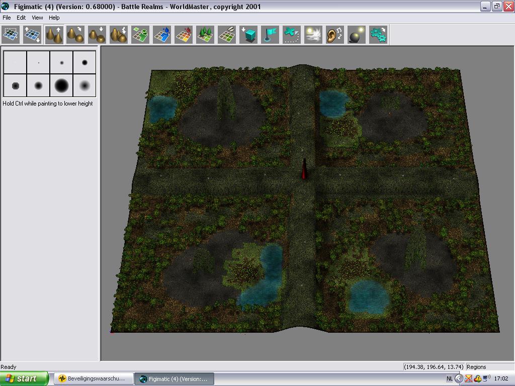Screen dimensions: 515x386
Task: Switch to Beveiligingswaarschu... taskbar window
Action: tap(94, 378)
